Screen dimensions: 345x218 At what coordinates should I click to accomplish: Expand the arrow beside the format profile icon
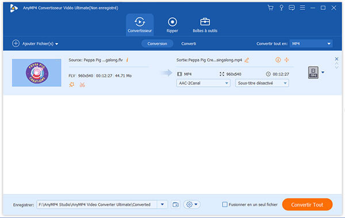point(323,72)
